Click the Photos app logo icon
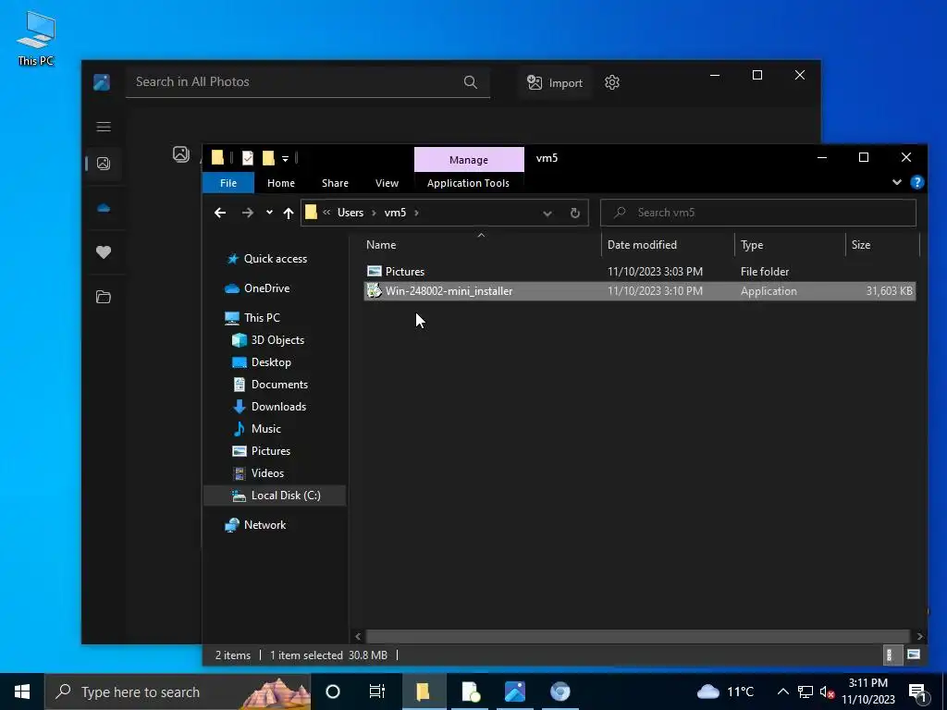Screen dimensions: 947x710 pyautogui.click(x=102, y=82)
